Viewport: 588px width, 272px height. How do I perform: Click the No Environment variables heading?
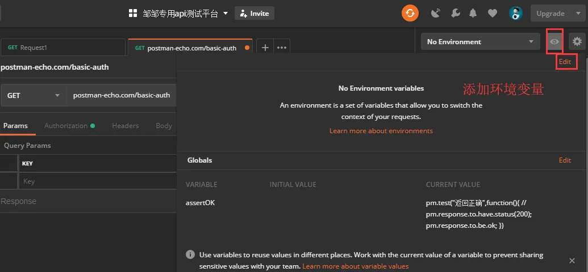(381, 88)
